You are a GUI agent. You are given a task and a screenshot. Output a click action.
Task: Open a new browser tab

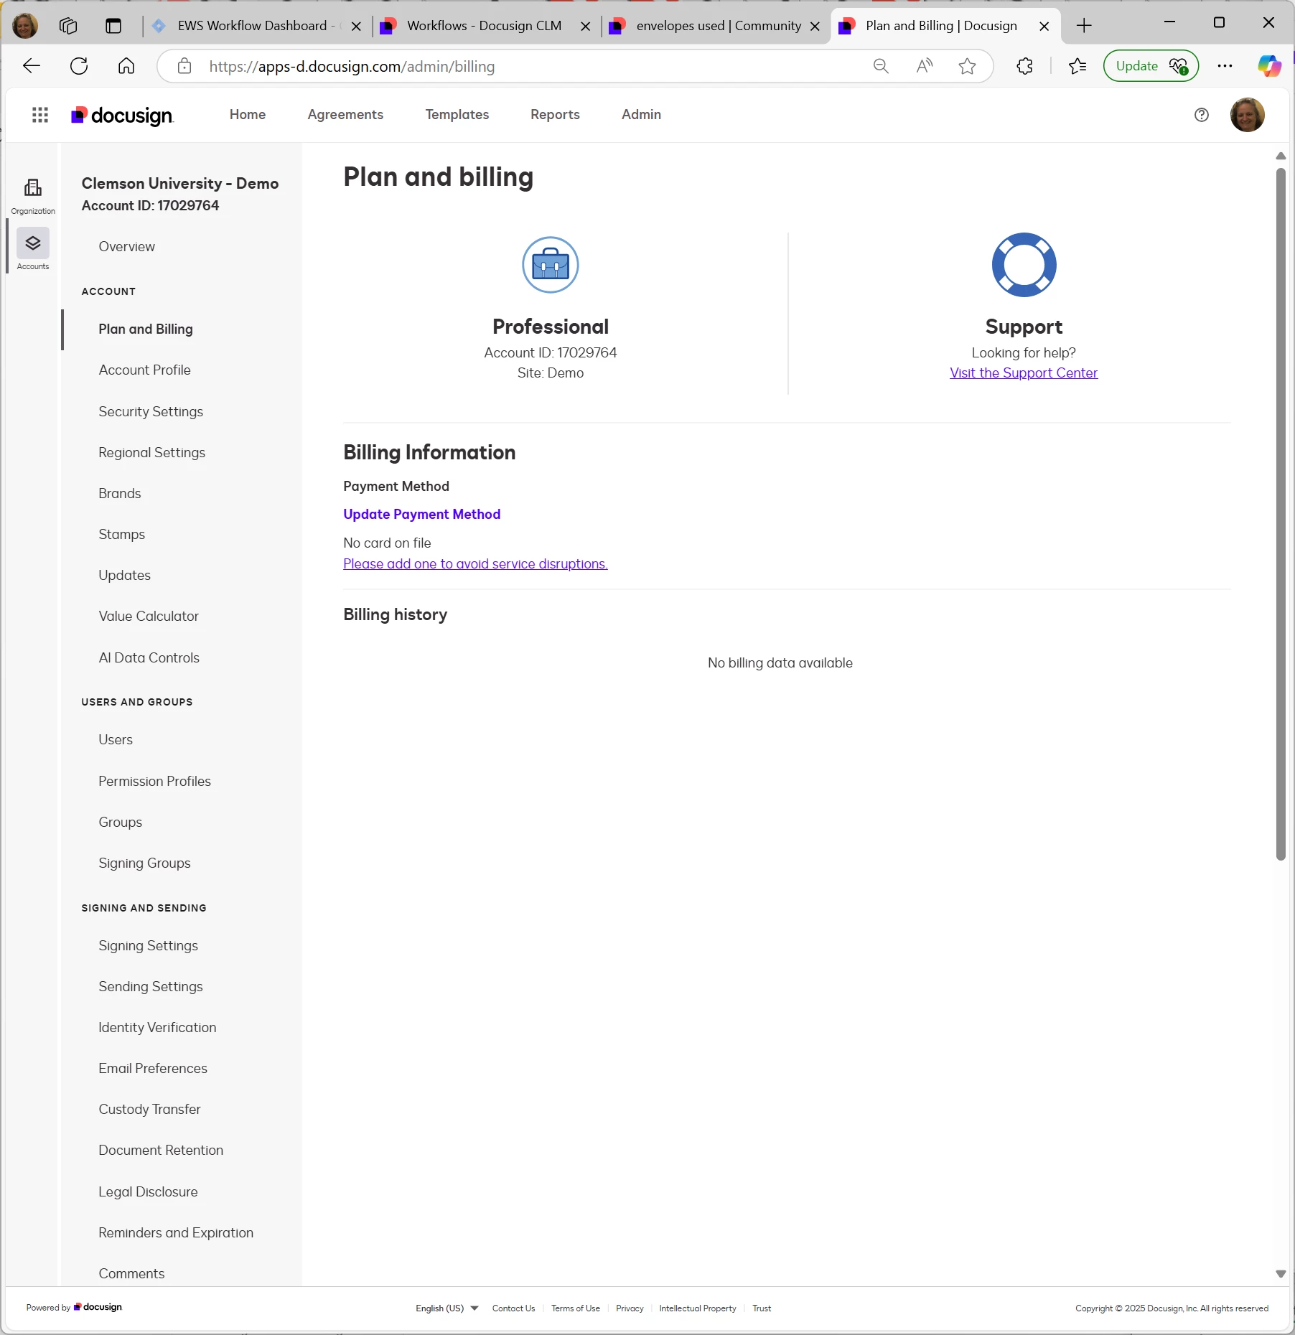[x=1084, y=26]
